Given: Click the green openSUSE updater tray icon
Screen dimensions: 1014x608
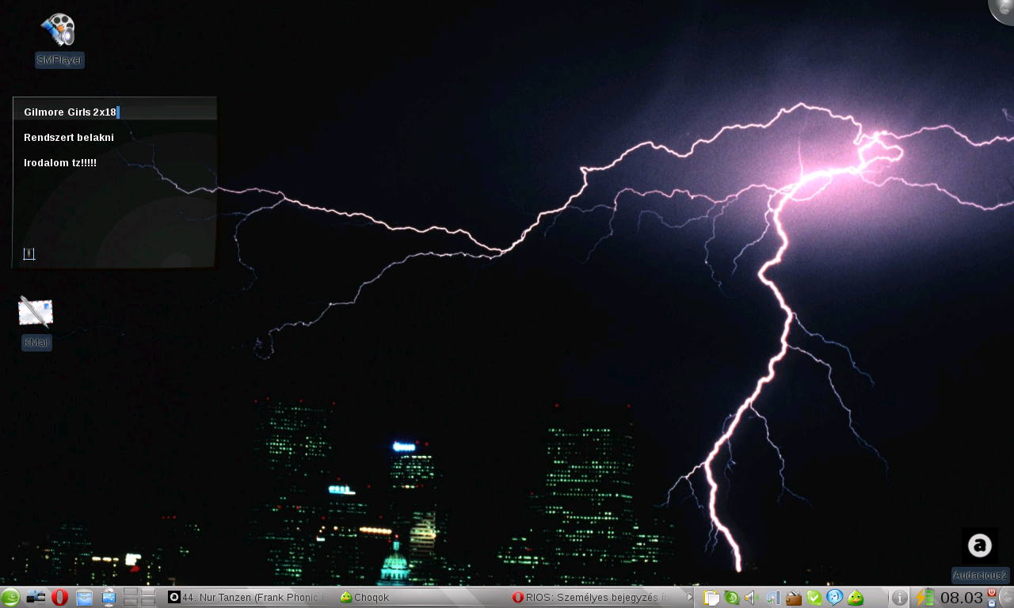Looking at the screenshot, I should (x=732, y=598).
